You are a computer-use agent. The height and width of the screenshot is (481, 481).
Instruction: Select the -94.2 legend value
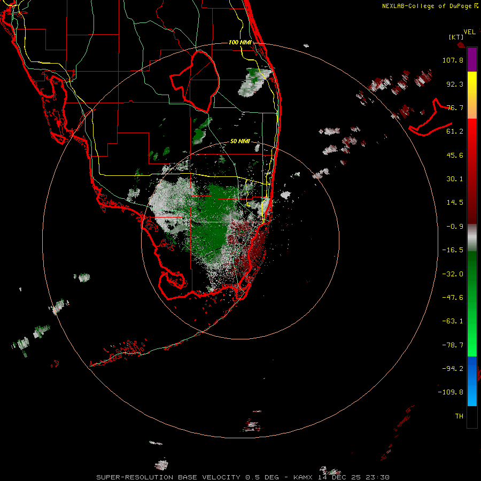tap(453, 369)
